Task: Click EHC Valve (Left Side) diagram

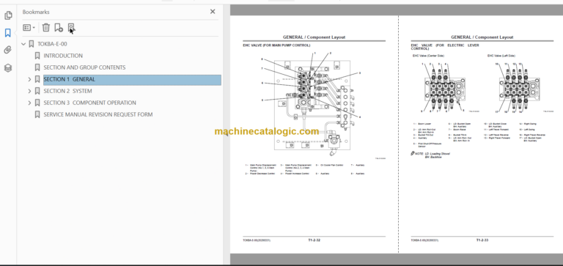Action: pyautogui.click(x=518, y=88)
